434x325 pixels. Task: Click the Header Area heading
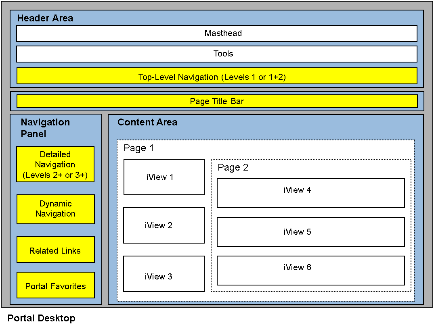click(45, 18)
